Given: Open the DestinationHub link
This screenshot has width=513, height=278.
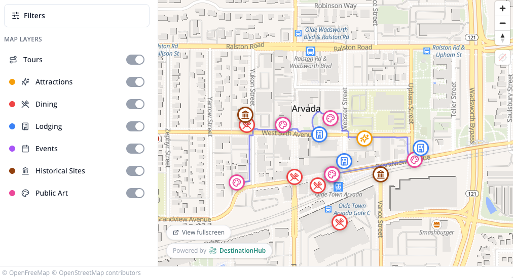Looking at the screenshot, I should (242, 251).
